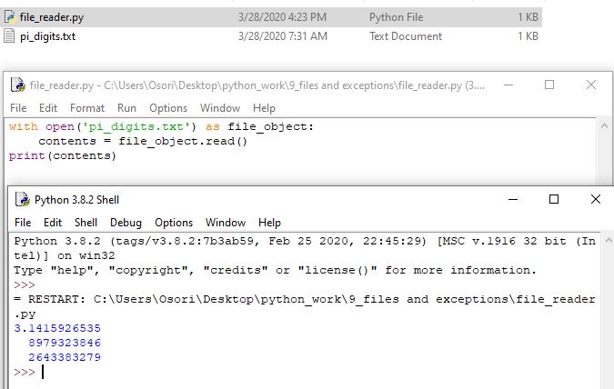Maximize the file_reader.py editor window

(x=549, y=85)
